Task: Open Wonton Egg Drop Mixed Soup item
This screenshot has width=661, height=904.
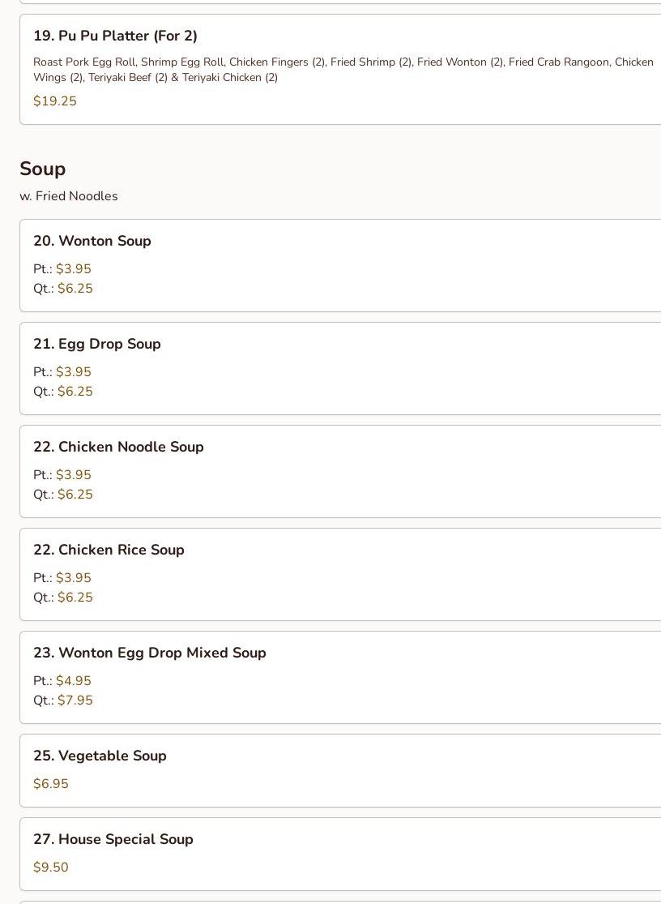Action: [x=150, y=653]
